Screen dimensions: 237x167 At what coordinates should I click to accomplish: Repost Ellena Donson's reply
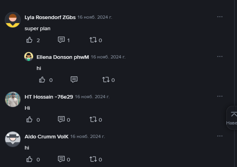click(x=106, y=80)
